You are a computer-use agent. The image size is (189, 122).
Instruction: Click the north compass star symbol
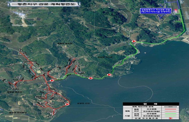click(23, 16)
